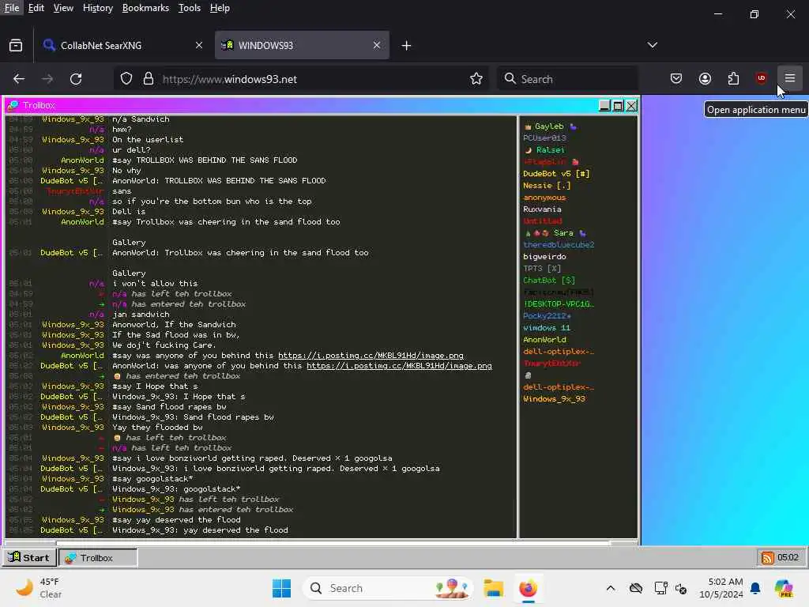Click the site security padlock icon
Screen dimensions: 809x607
pyautogui.click(x=149, y=78)
